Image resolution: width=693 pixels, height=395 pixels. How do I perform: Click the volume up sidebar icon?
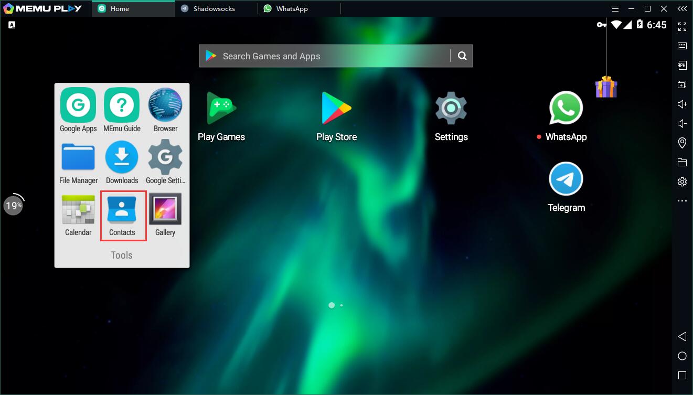(682, 104)
